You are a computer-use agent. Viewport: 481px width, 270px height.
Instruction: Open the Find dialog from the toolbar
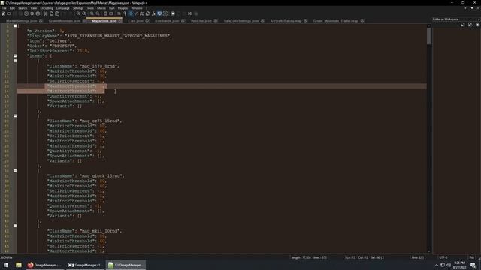point(78,13)
